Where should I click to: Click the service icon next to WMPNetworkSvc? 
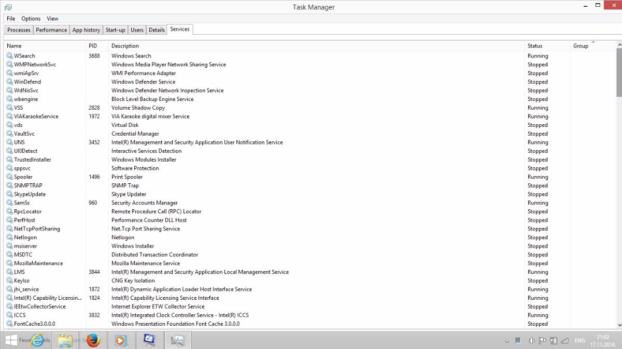(9, 65)
